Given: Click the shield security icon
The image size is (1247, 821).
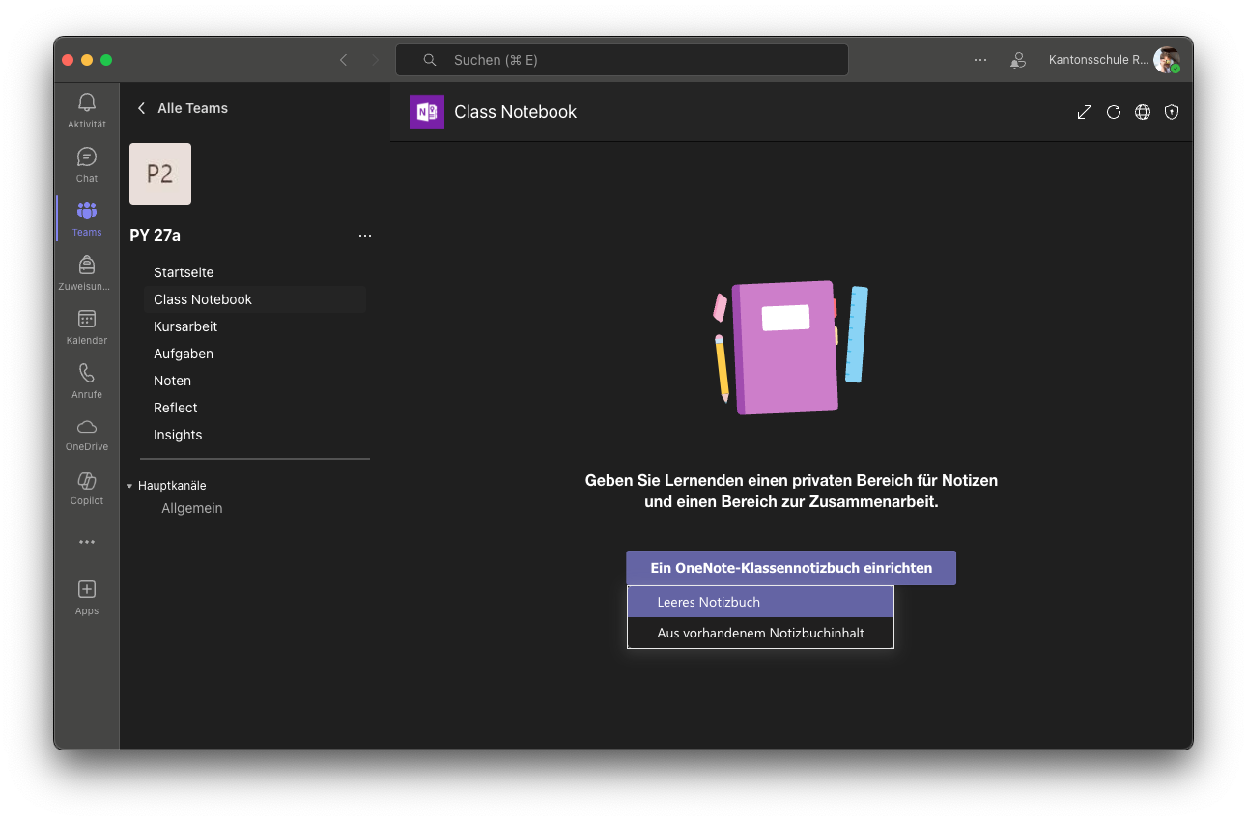Looking at the screenshot, I should point(1172,112).
